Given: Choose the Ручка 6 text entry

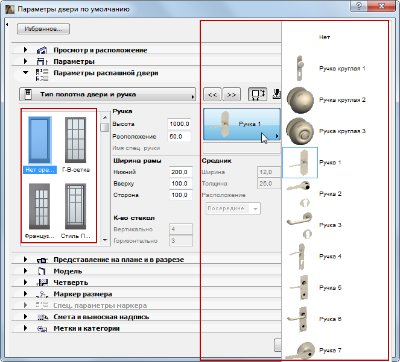Looking at the screenshot, I should 330,319.
